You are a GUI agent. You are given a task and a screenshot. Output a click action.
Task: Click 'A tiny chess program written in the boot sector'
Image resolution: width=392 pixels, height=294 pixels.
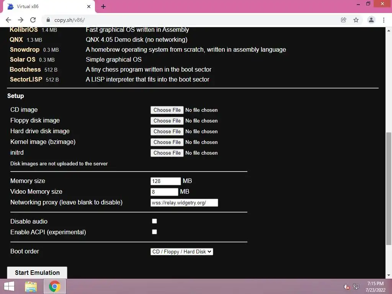pyautogui.click(x=149, y=70)
